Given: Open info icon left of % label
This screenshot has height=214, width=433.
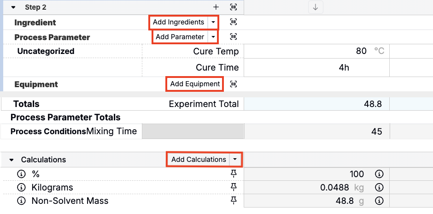Looking at the screenshot, I should point(21,174).
